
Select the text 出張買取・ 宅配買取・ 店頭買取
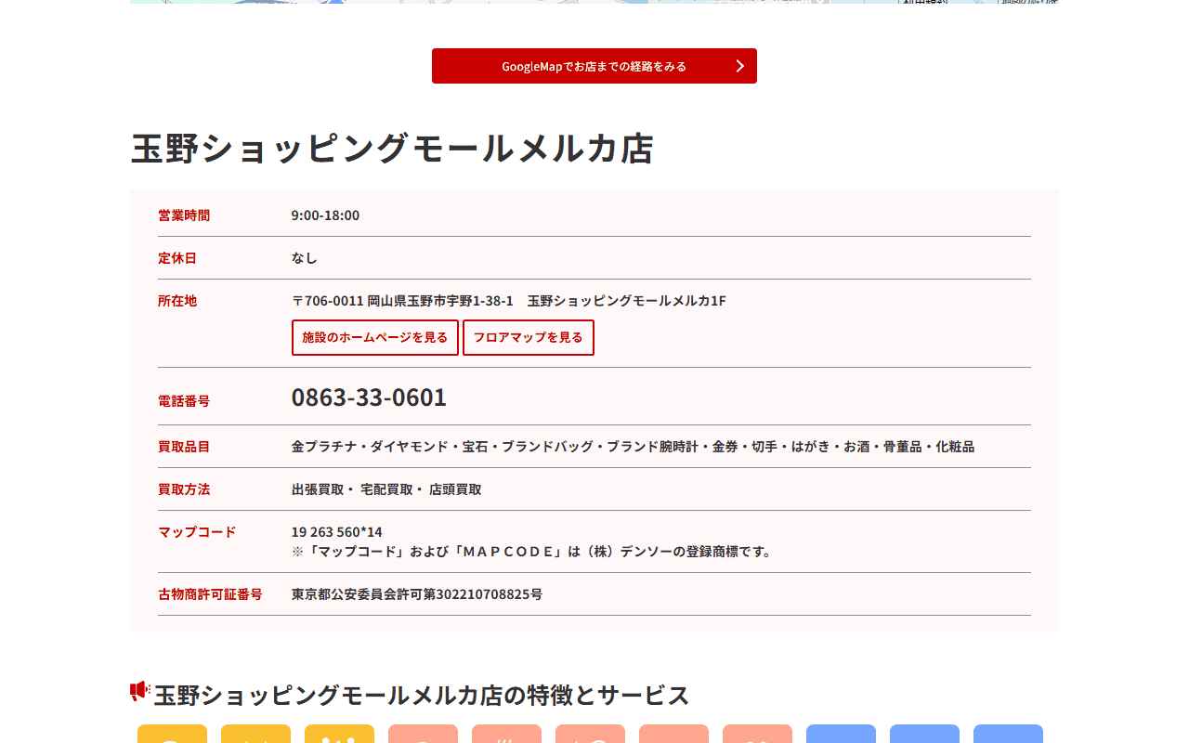coord(386,489)
